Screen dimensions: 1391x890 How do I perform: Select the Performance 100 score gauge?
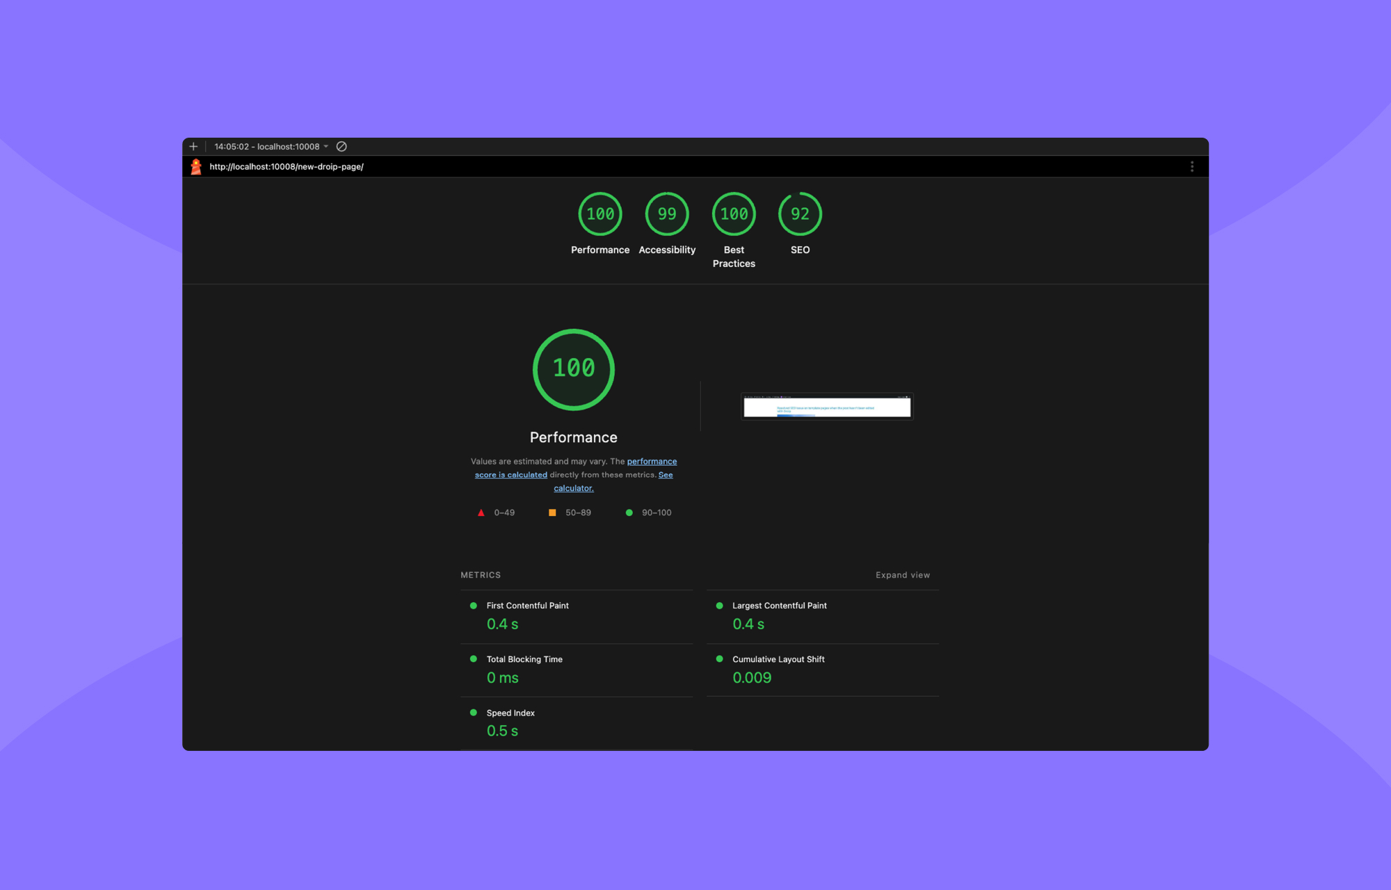coord(600,213)
